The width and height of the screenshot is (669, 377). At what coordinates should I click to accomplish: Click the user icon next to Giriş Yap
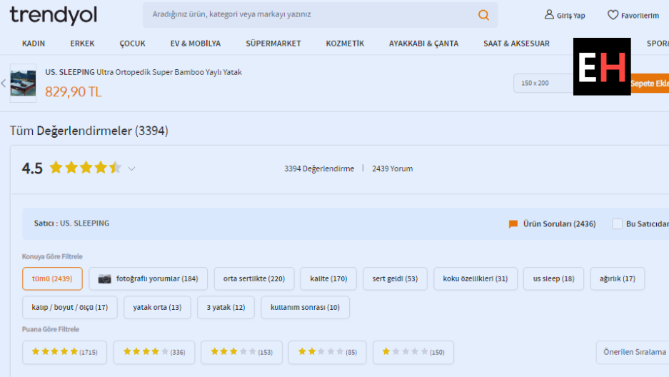coord(548,15)
